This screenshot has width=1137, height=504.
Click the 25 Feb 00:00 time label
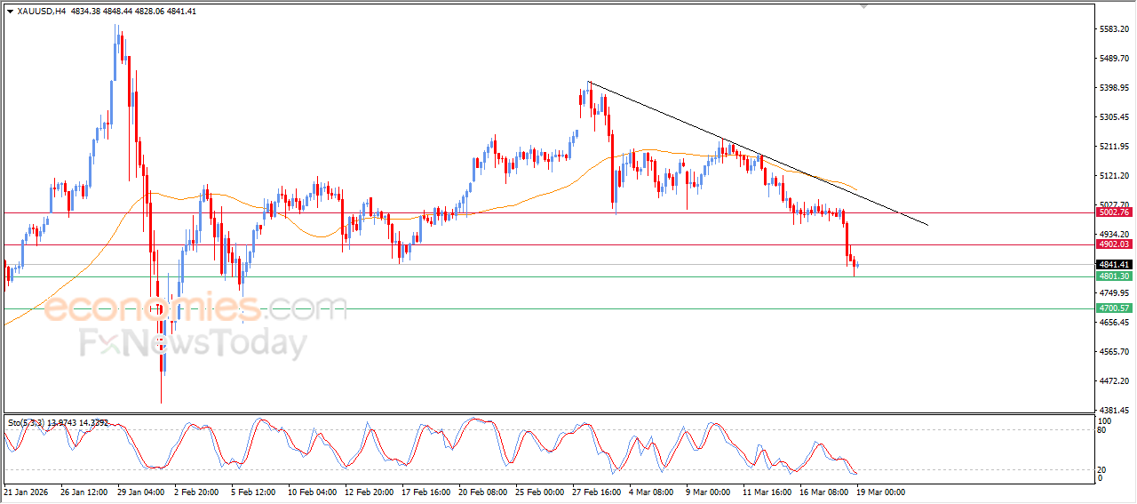click(540, 492)
